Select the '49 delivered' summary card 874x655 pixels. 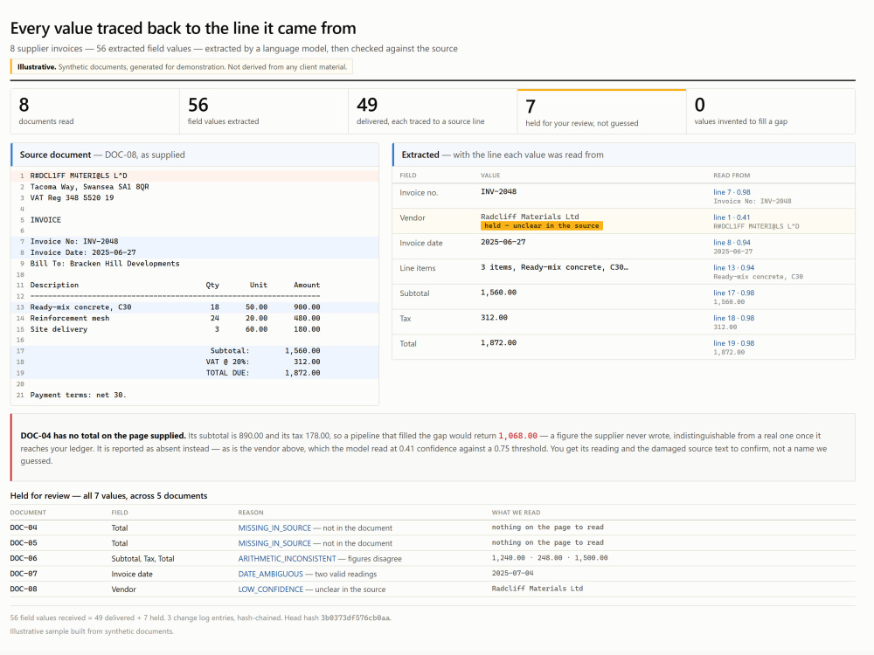pos(433,112)
